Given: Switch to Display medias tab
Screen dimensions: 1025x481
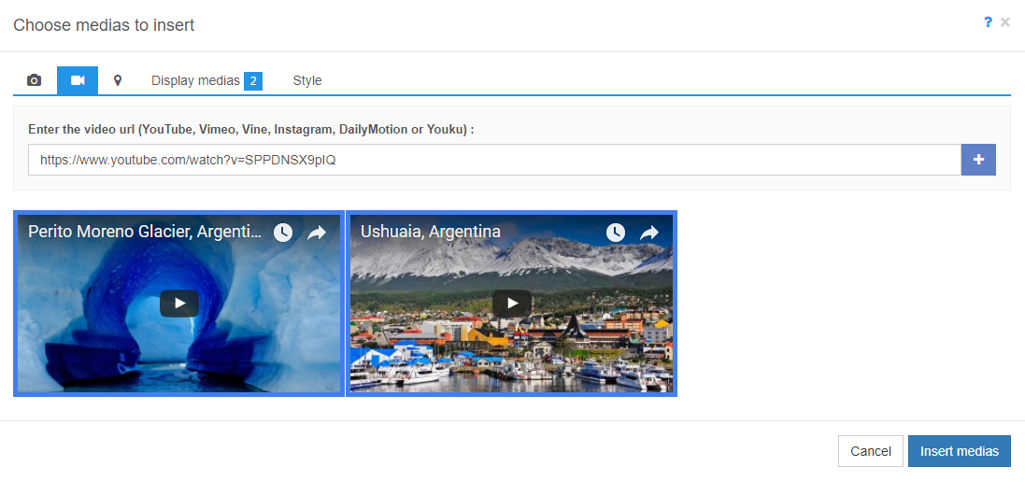Looking at the screenshot, I should point(206,80).
